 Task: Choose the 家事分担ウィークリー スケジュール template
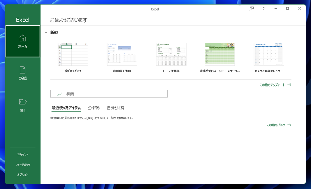(x=220, y=54)
